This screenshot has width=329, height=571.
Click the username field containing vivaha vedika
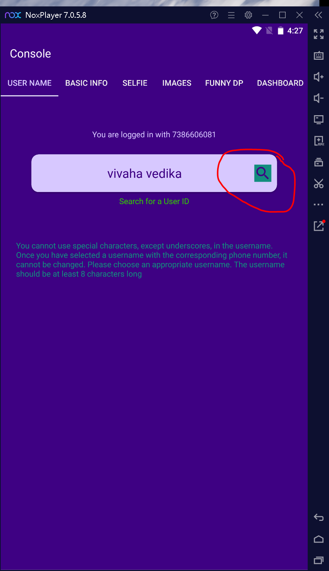pos(154,173)
